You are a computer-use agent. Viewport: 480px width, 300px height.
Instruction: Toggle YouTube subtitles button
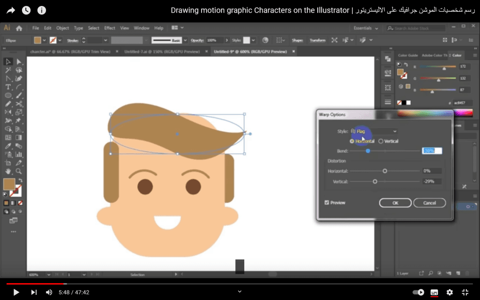pos(434,292)
